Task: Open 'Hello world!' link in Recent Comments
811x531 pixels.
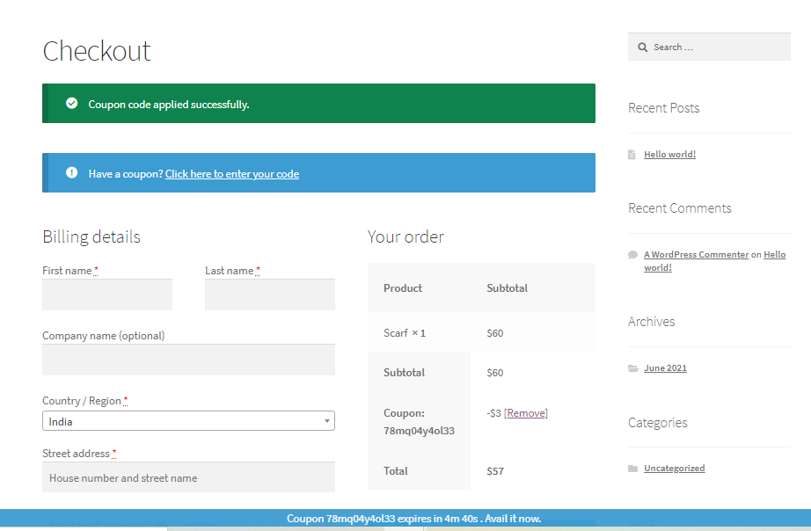Action: coord(774,254)
